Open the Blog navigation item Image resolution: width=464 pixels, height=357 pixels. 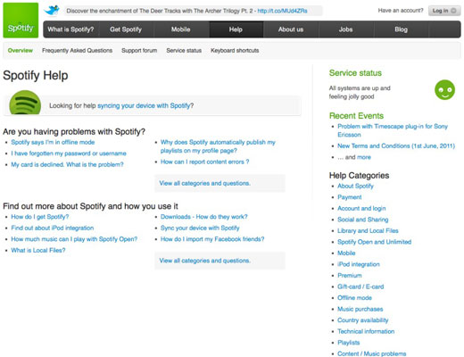tap(401, 29)
